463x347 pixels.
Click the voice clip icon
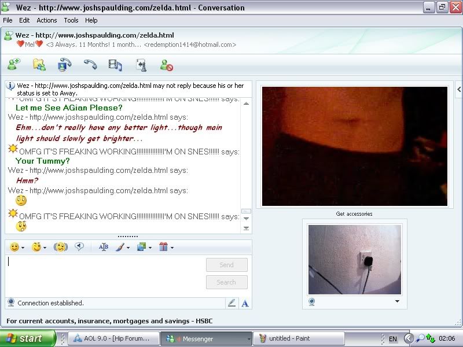tap(79, 247)
